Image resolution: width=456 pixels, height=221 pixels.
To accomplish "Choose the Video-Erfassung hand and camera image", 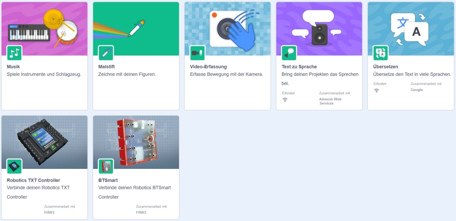I will click(228, 29).
